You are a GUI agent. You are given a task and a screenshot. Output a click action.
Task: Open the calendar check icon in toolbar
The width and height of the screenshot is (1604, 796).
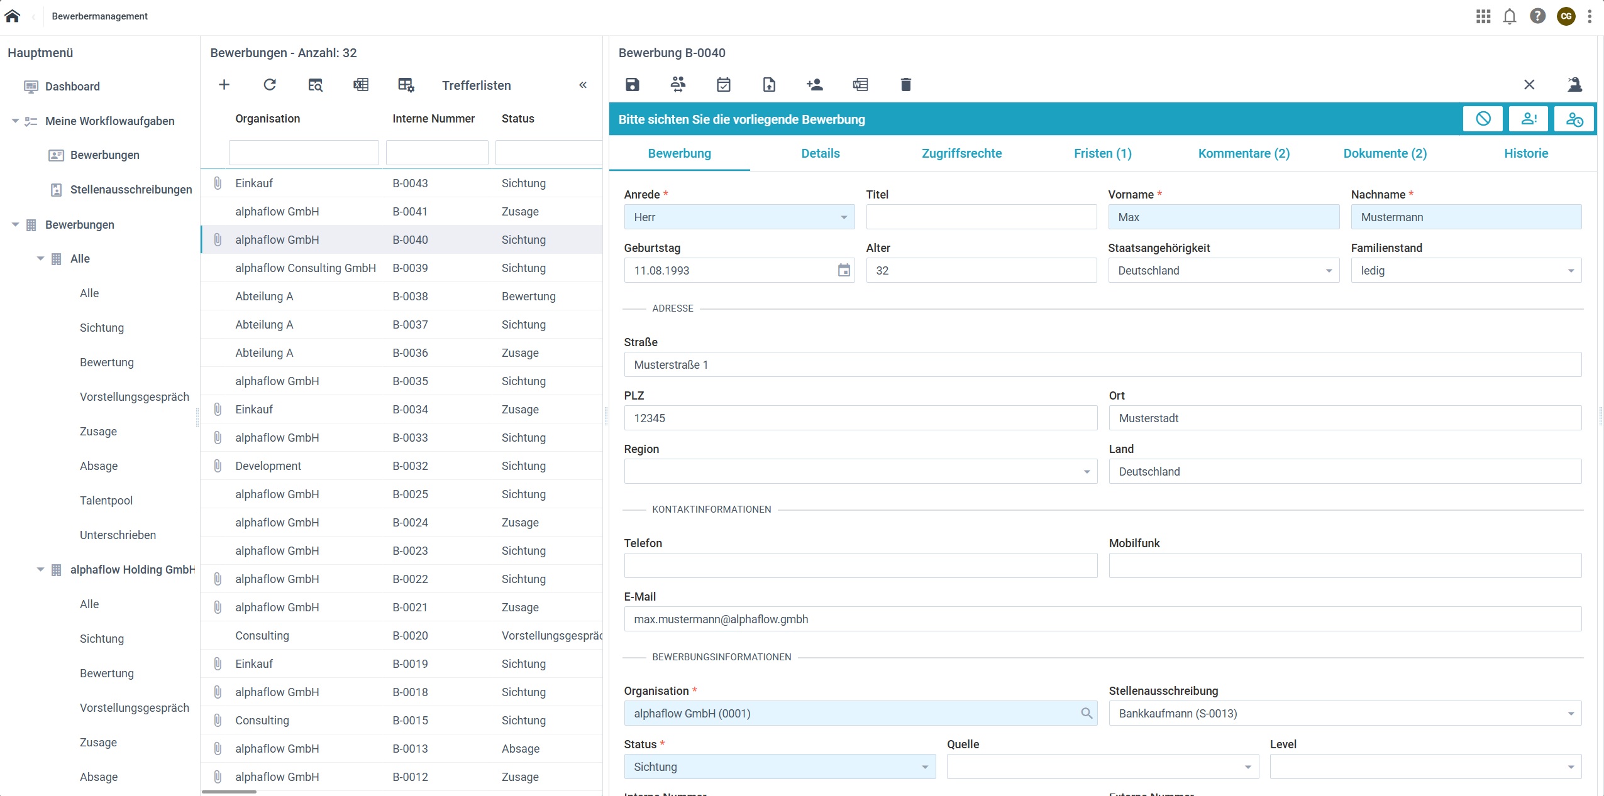[724, 85]
